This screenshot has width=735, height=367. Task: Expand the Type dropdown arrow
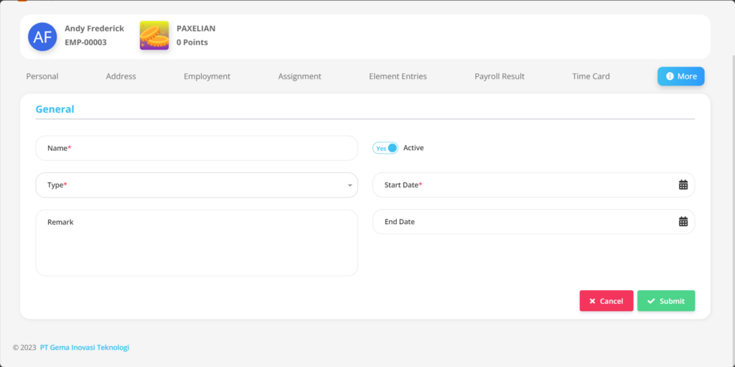[x=350, y=185]
